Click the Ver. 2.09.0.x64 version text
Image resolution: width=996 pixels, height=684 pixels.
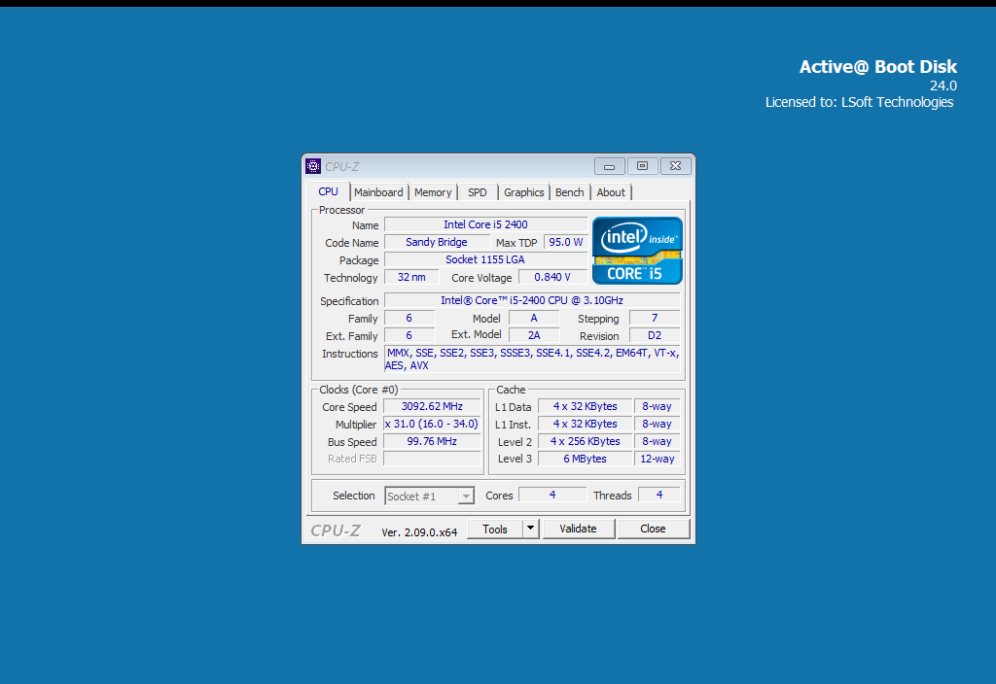[419, 532]
